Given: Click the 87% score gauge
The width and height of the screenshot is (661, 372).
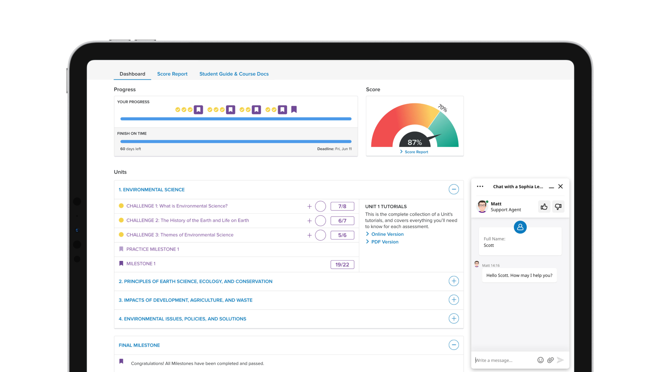Looking at the screenshot, I should tap(415, 125).
